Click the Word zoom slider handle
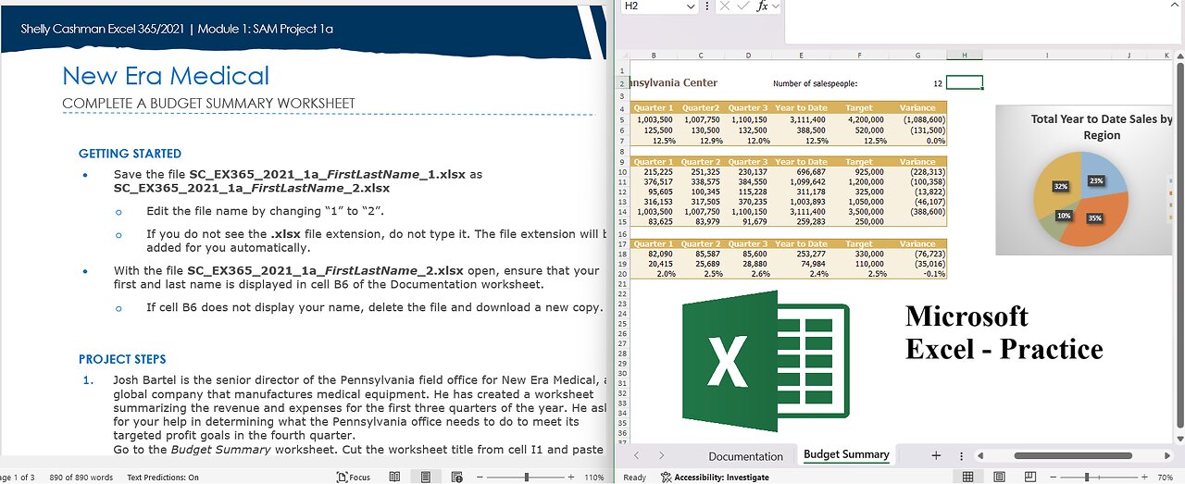Viewport: 1185px width, 484px height. 526,478
